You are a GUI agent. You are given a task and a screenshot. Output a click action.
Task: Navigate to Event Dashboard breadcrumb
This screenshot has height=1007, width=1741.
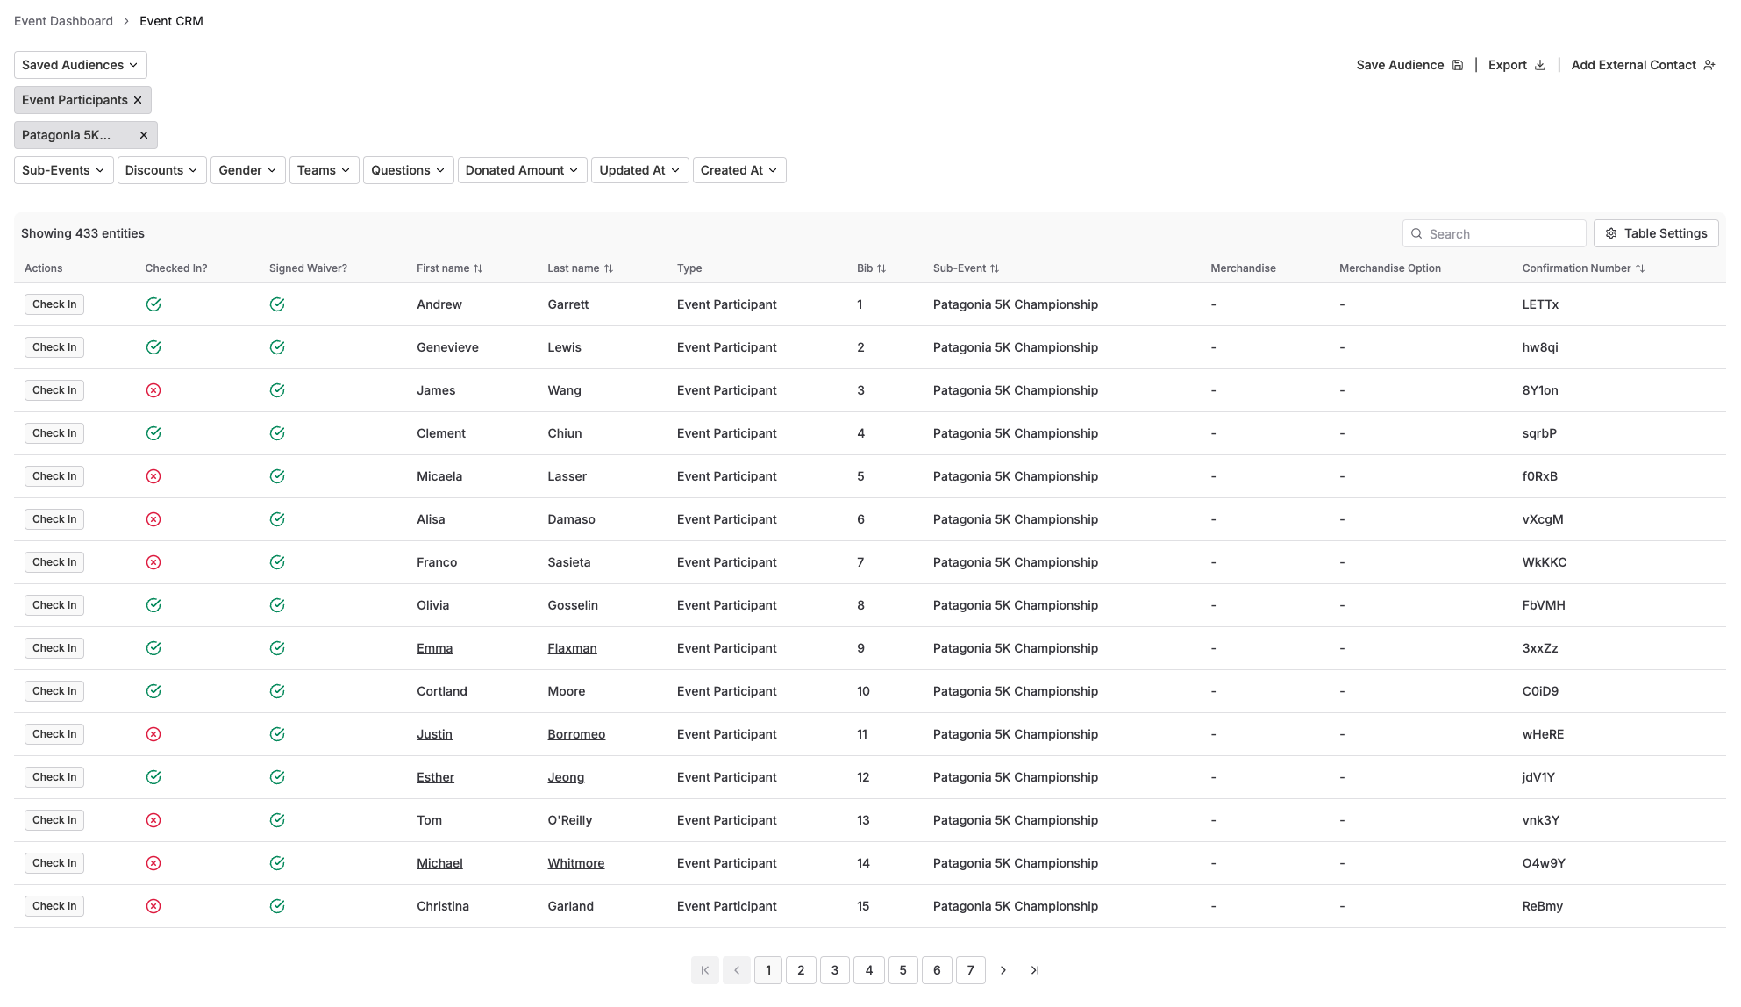pyautogui.click(x=63, y=21)
